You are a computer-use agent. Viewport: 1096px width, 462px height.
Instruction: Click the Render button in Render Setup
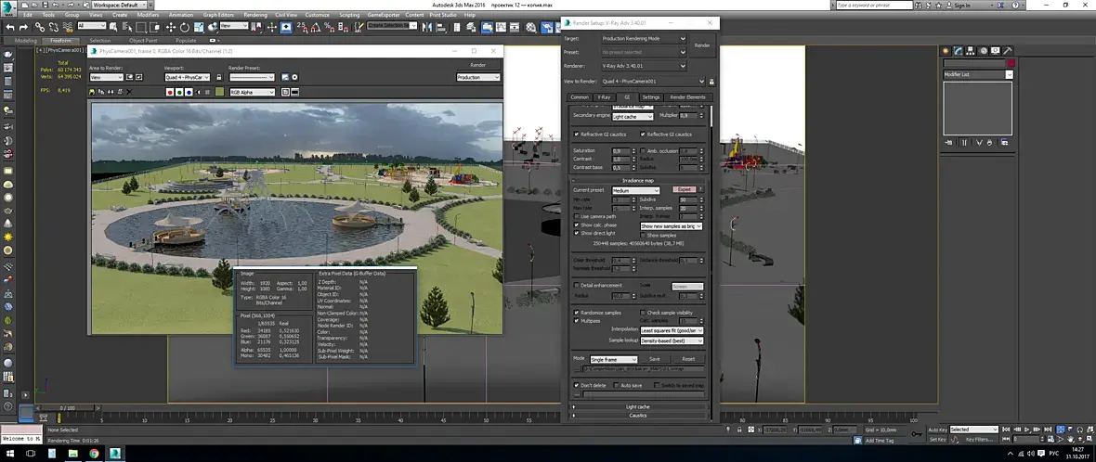click(x=702, y=45)
